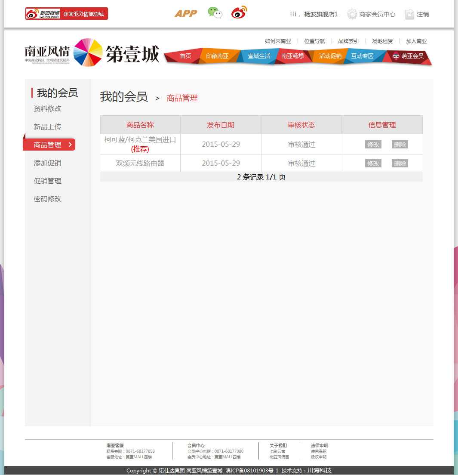Click product name 双频无线路由器
The height and width of the screenshot is (475, 458).
140,163
